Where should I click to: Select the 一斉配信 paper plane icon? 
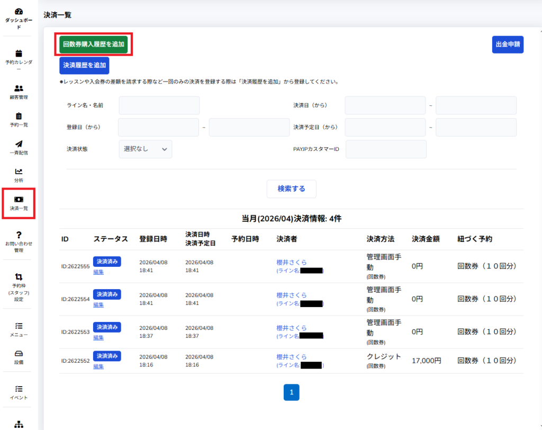pyautogui.click(x=19, y=144)
